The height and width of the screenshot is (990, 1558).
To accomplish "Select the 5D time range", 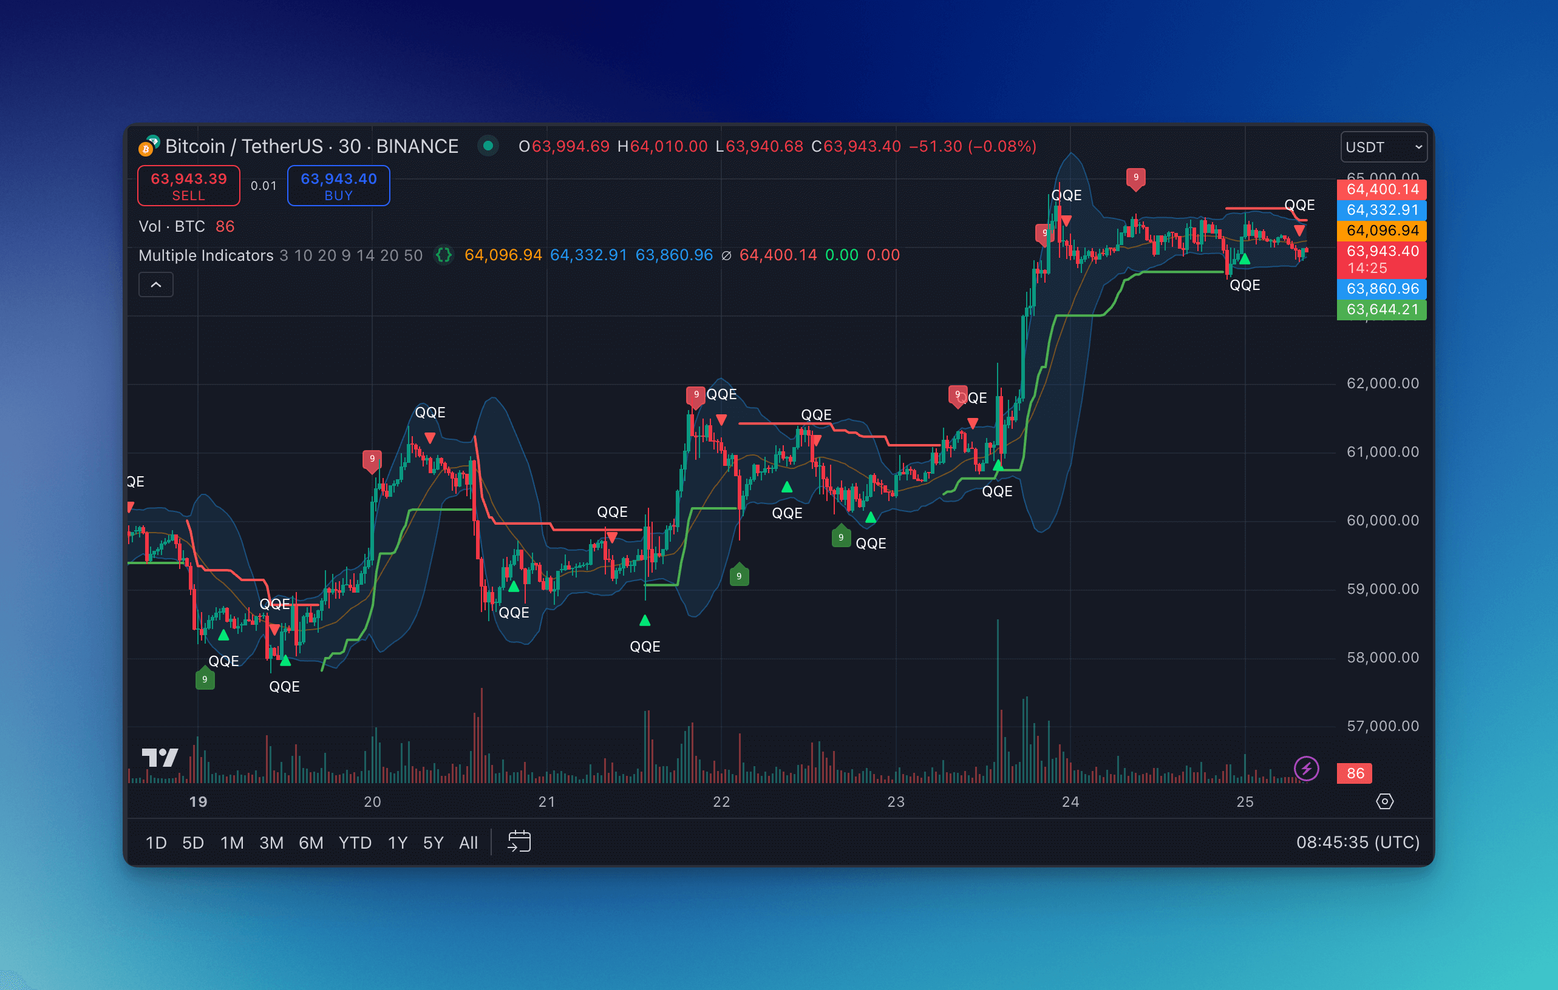I will point(193,843).
